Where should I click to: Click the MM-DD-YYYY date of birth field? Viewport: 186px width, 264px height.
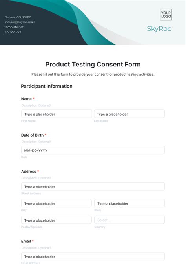(93, 150)
